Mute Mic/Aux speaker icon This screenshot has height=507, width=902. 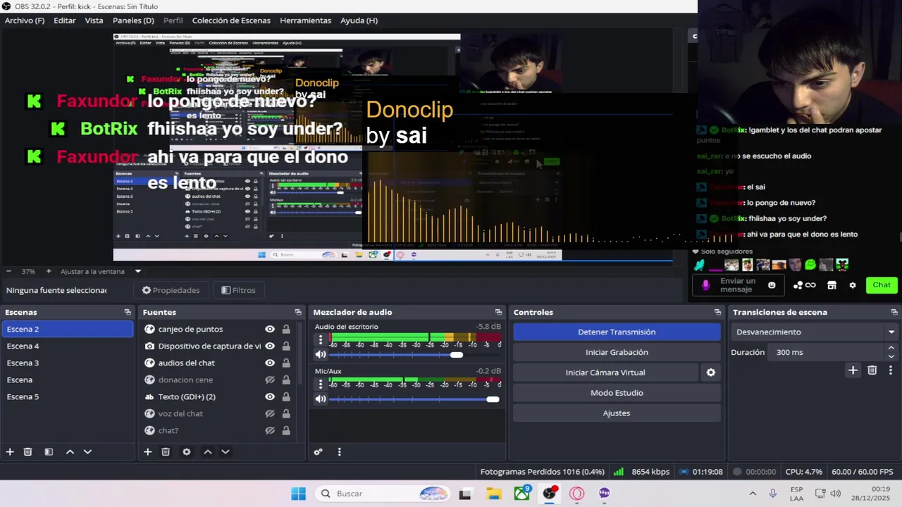321,399
